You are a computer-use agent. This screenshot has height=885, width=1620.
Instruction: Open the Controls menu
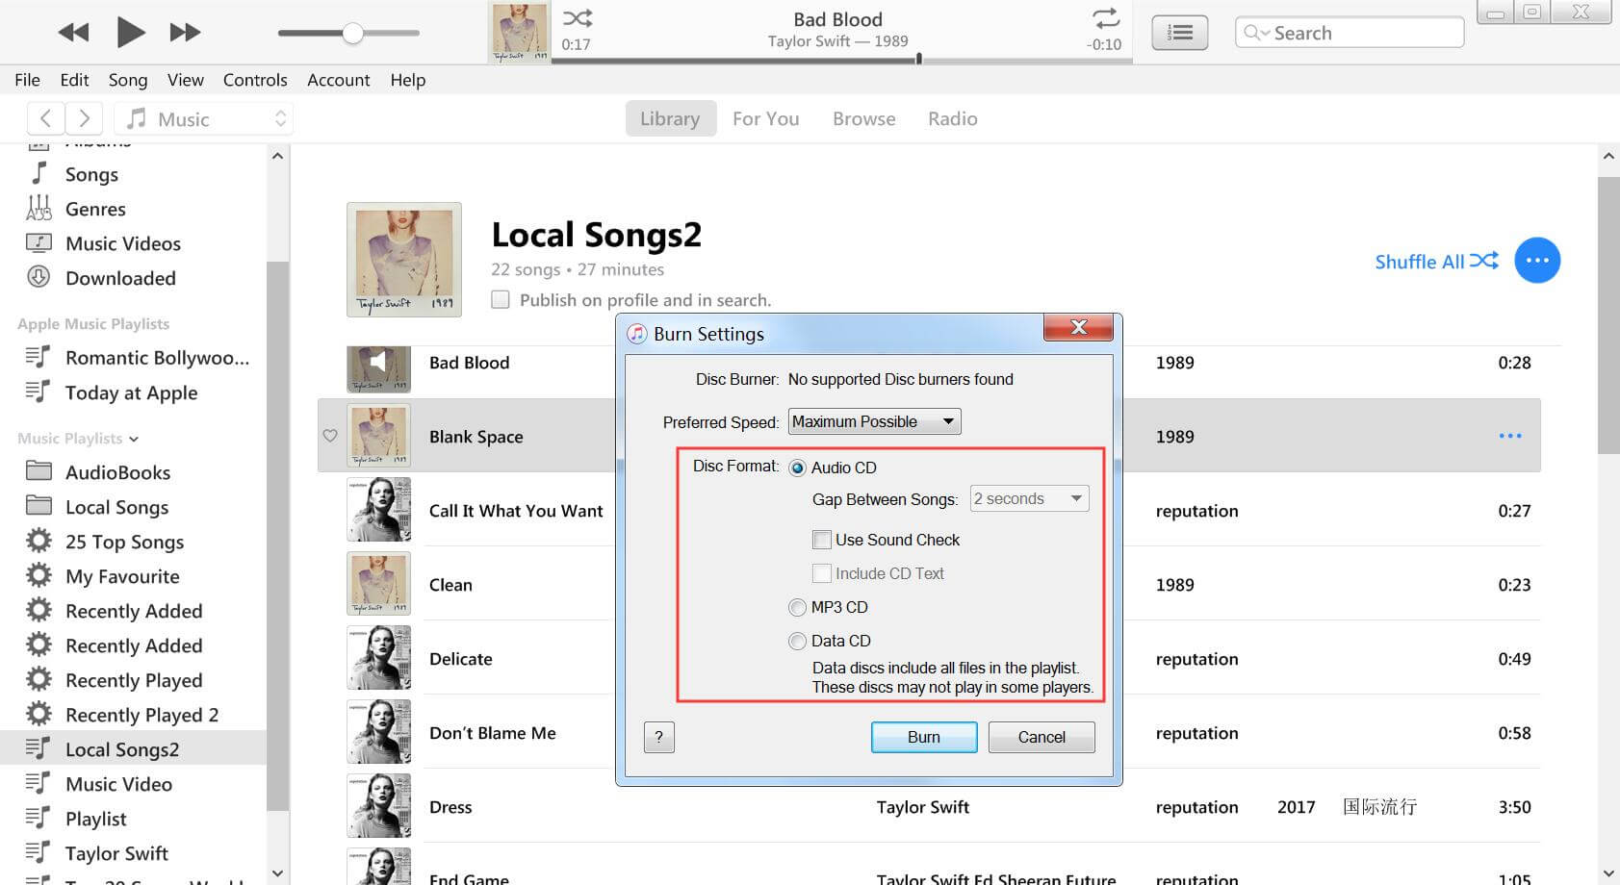(255, 80)
